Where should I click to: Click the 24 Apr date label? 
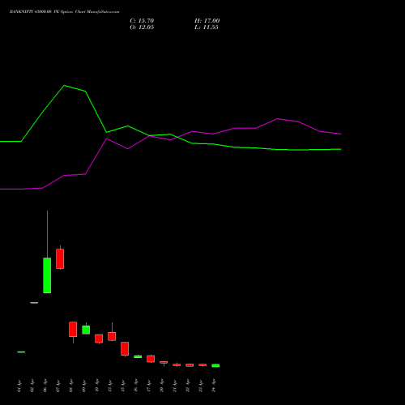[214, 386]
